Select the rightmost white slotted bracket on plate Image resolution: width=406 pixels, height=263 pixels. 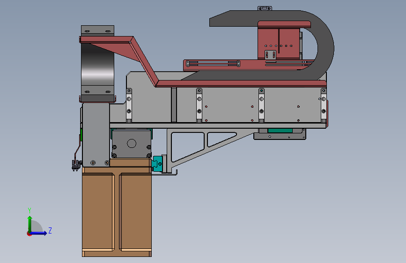tap(324, 105)
